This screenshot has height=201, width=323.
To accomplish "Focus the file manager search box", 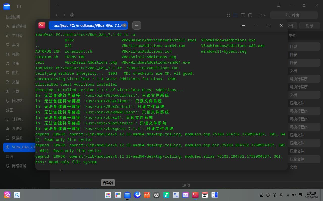I will point(294,15).
